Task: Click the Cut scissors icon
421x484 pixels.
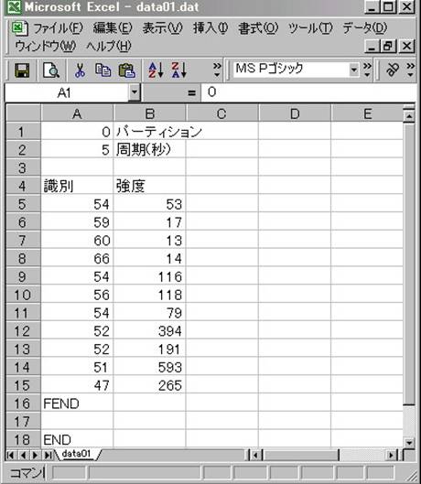Action: pos(80,70)
